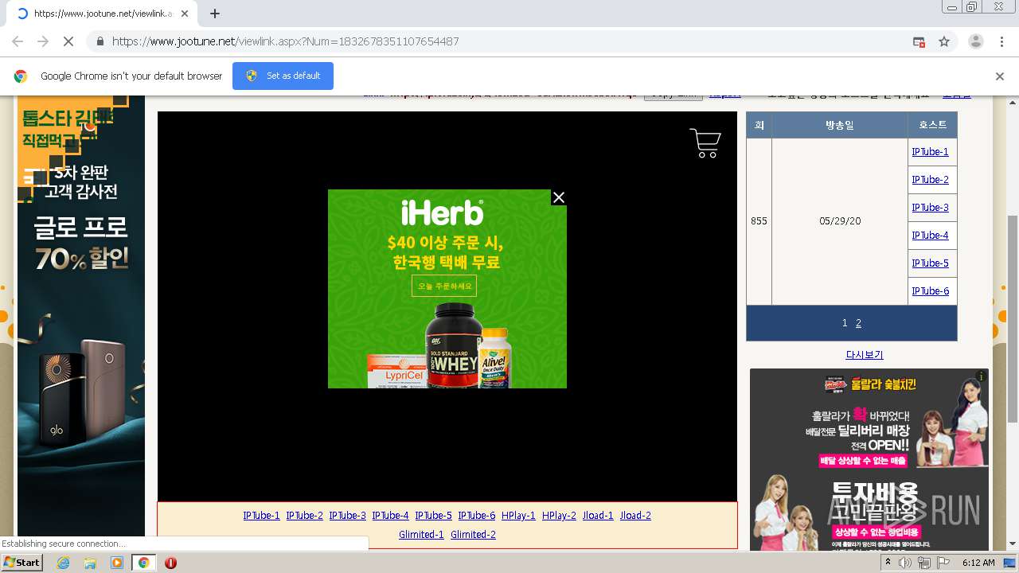Screen dimensions: 1019x573
Task: Click the scrollbar down arrow
Action: (x=1012, y=544)
